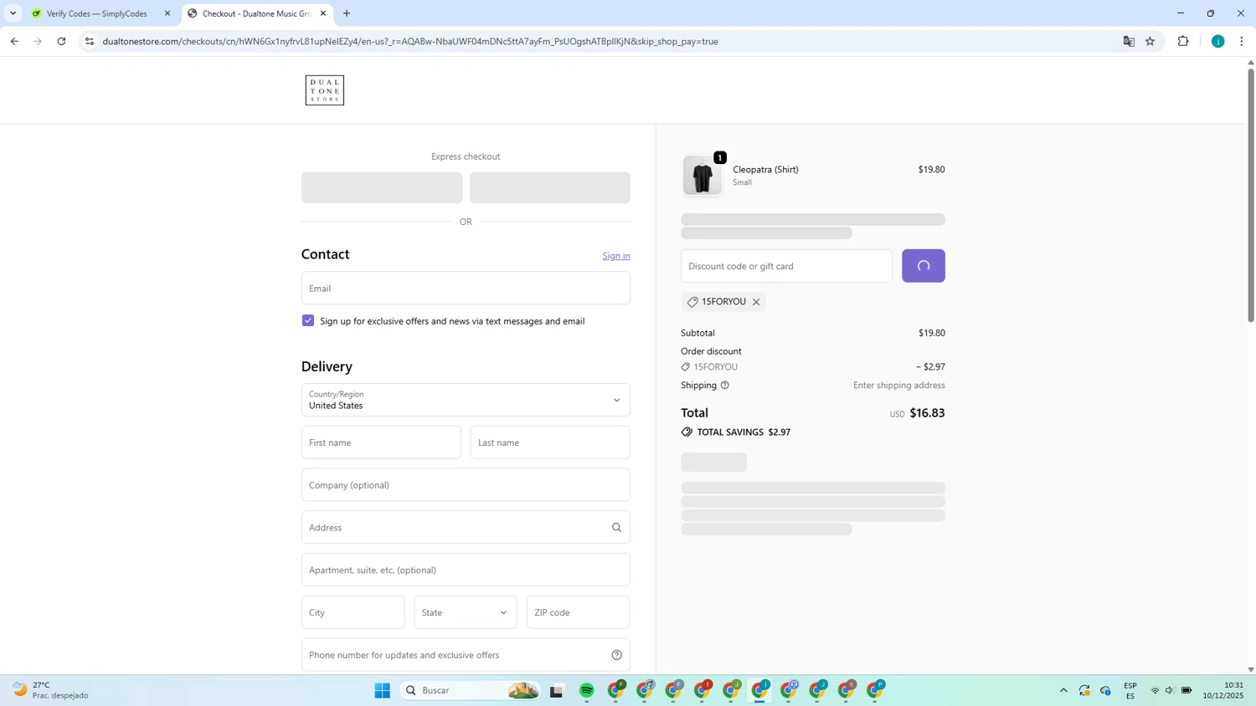
Task: Open the taskbar clock showing 10:31
Action: 1223,690
